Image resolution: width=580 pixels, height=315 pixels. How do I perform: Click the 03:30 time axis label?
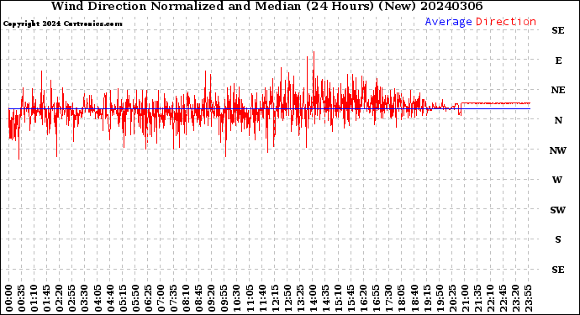[85, 298]
